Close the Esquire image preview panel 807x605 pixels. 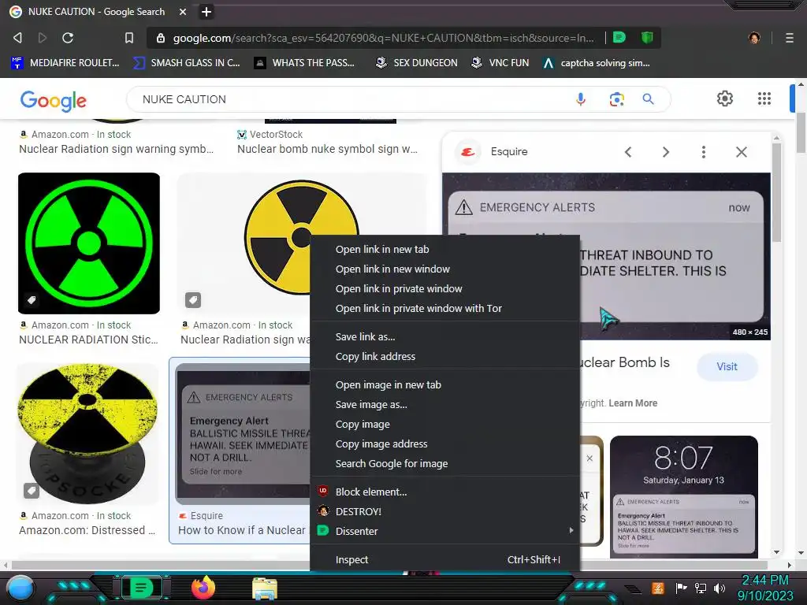[x=741, y=152]
